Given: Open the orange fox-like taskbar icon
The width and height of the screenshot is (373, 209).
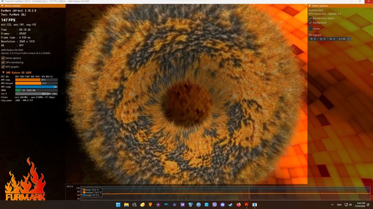Looking at the screenshot, I should point(150,205).
